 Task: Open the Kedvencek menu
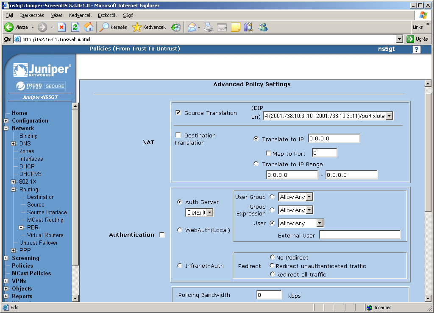pyautogui.click(x=80, y=15)
